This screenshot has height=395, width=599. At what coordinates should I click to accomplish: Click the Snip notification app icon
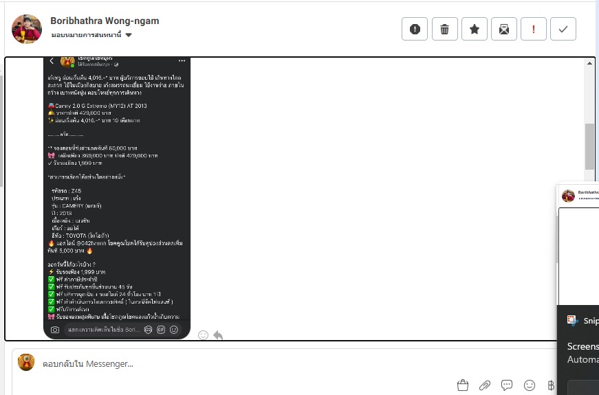point(572,321)
